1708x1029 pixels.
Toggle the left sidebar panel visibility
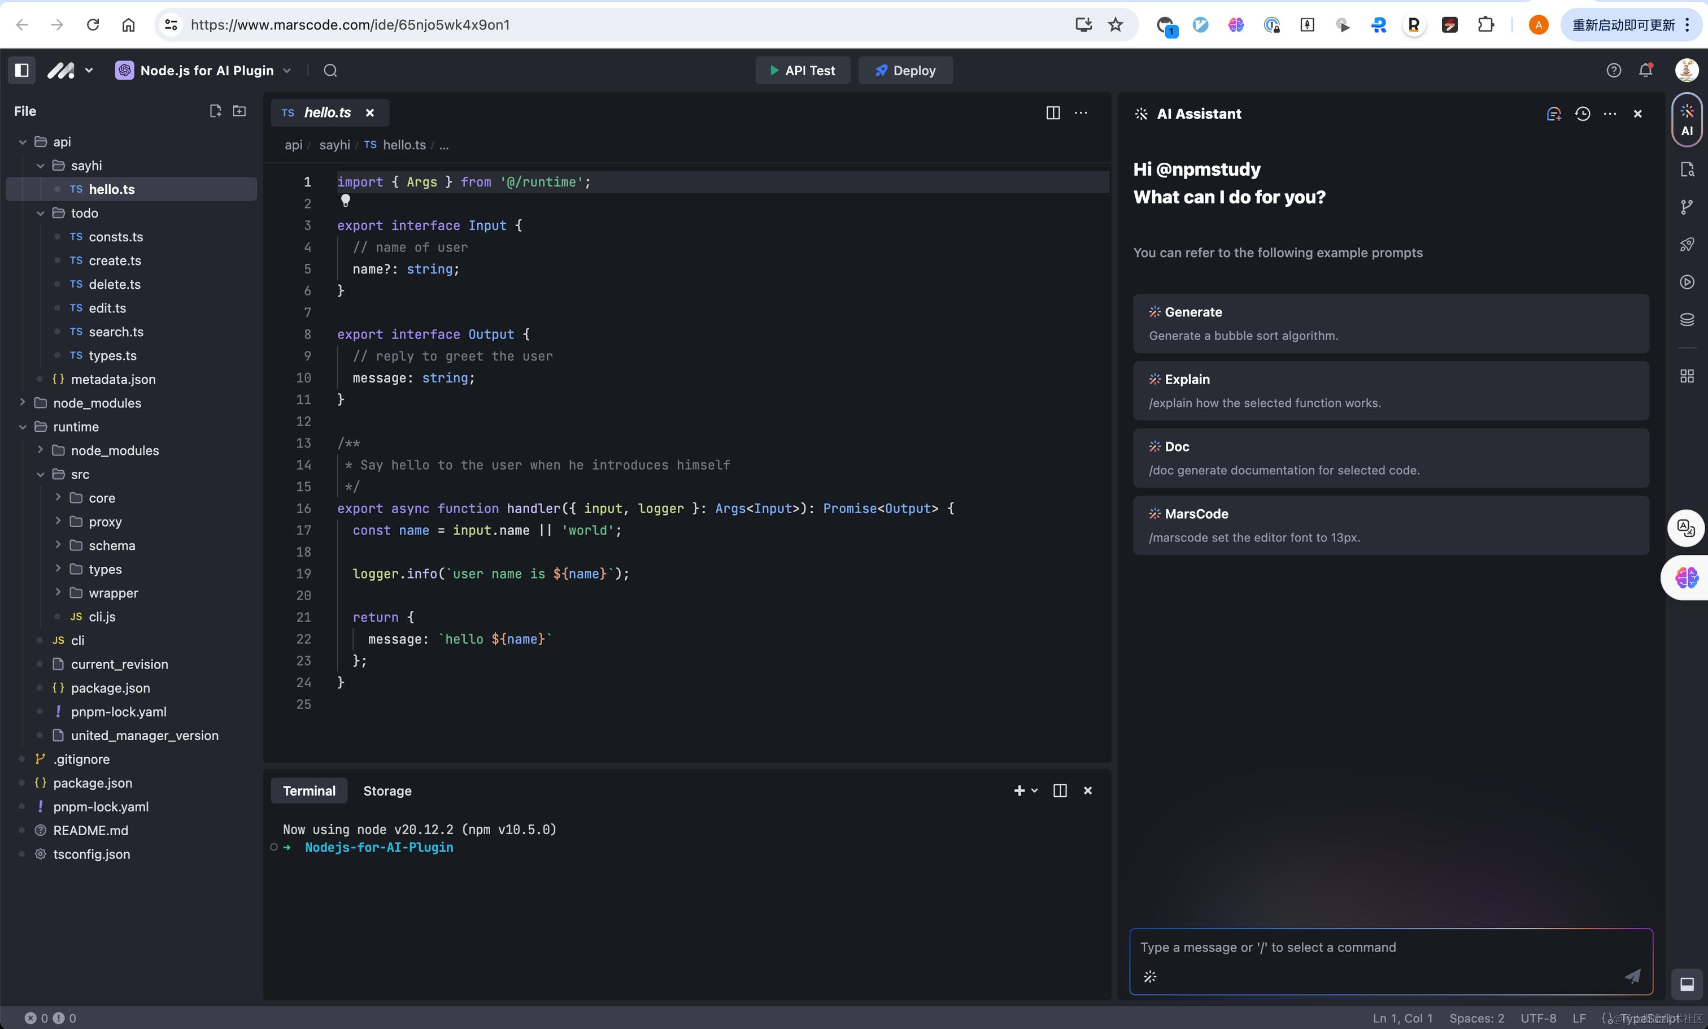pos(21,70)
